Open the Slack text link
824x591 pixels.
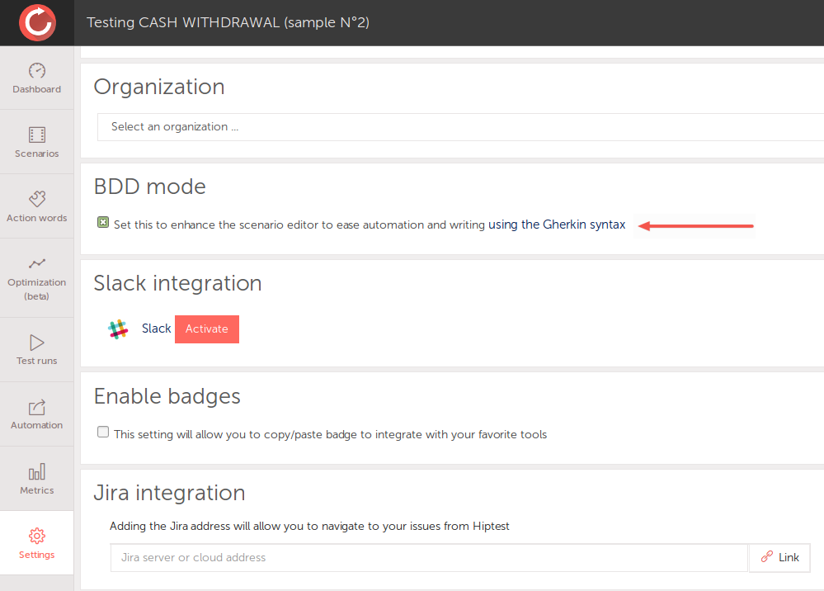[156, 329]
